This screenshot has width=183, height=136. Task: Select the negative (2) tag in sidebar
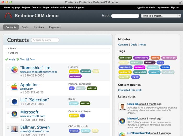125,67
